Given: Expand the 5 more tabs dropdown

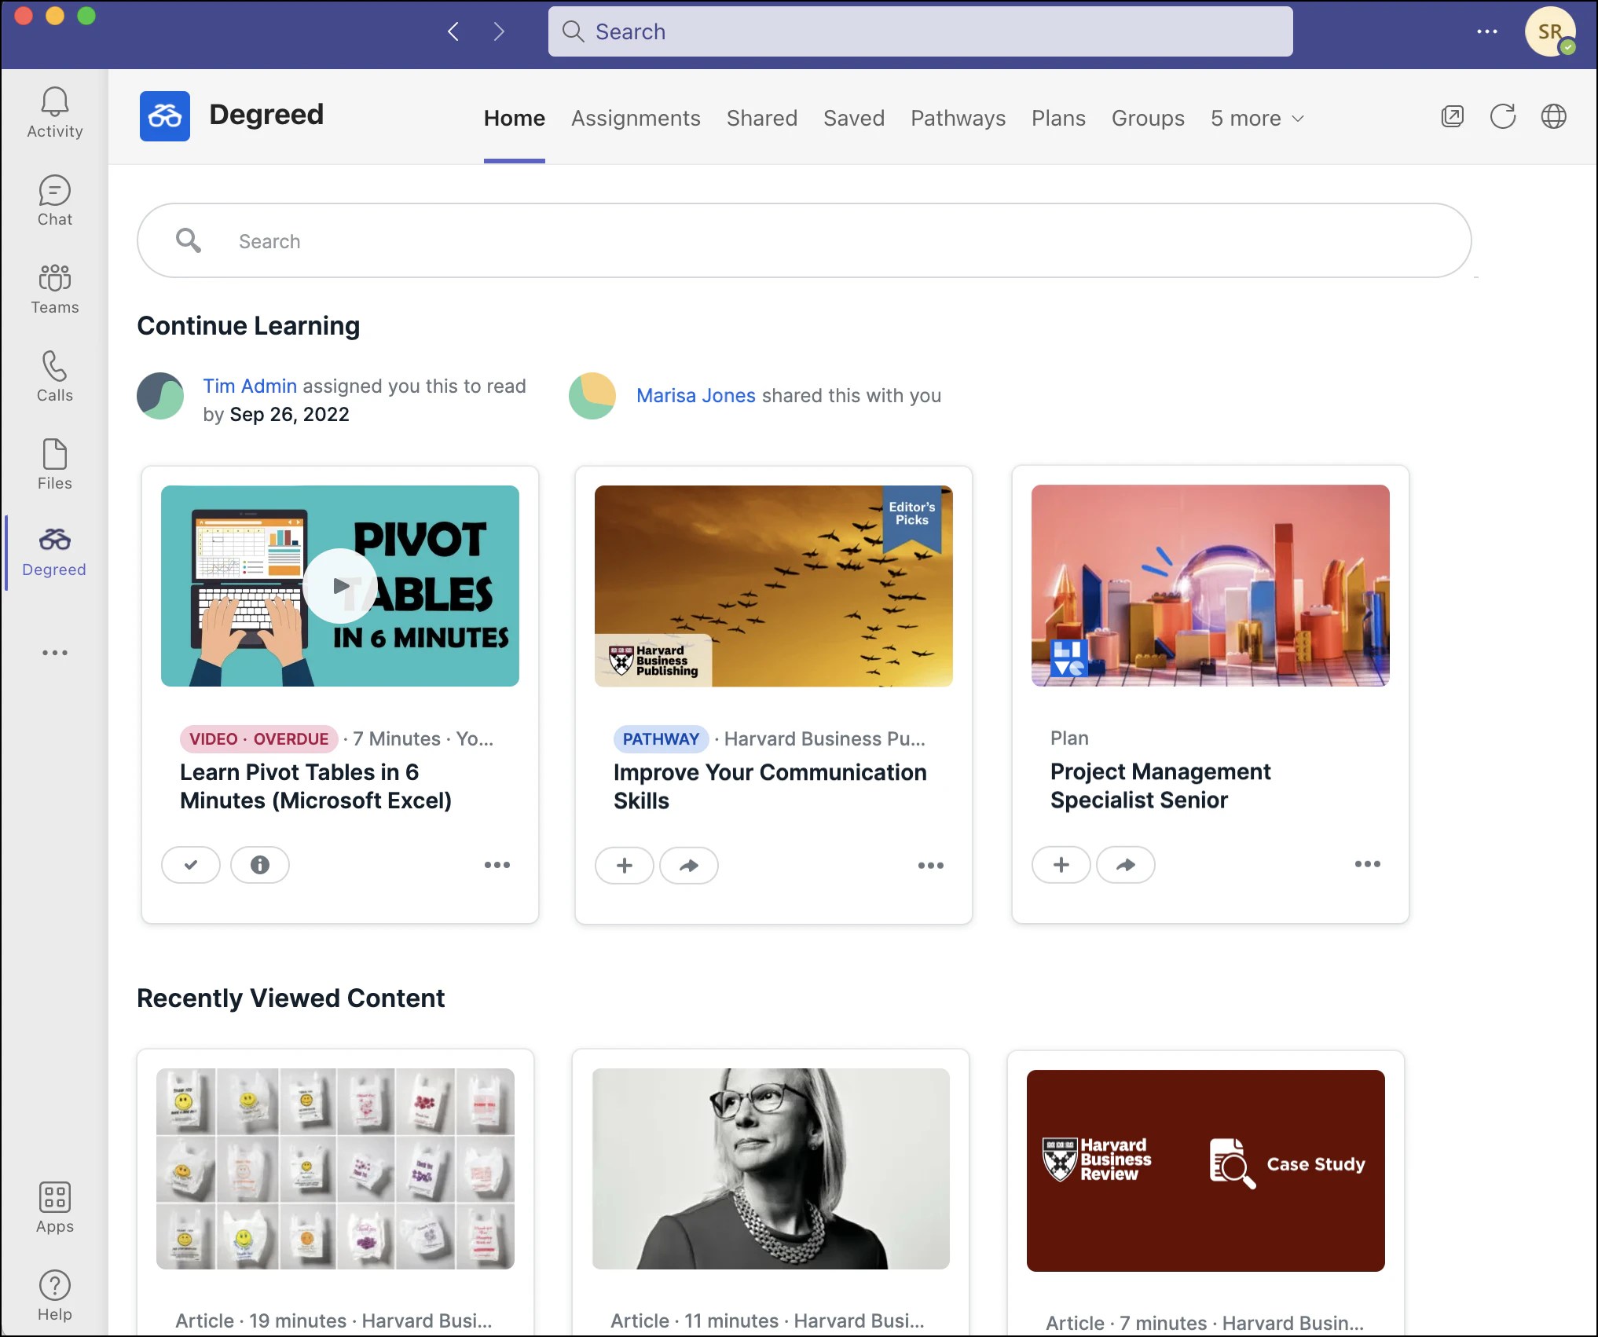Looking at the screenshot, I should tap(1255, 118).
